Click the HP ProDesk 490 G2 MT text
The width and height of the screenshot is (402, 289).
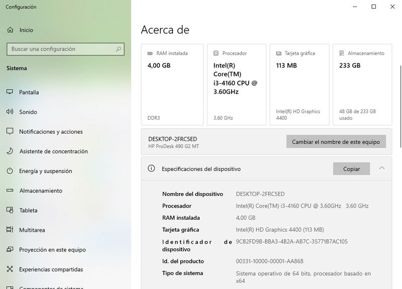click(173, 146)
